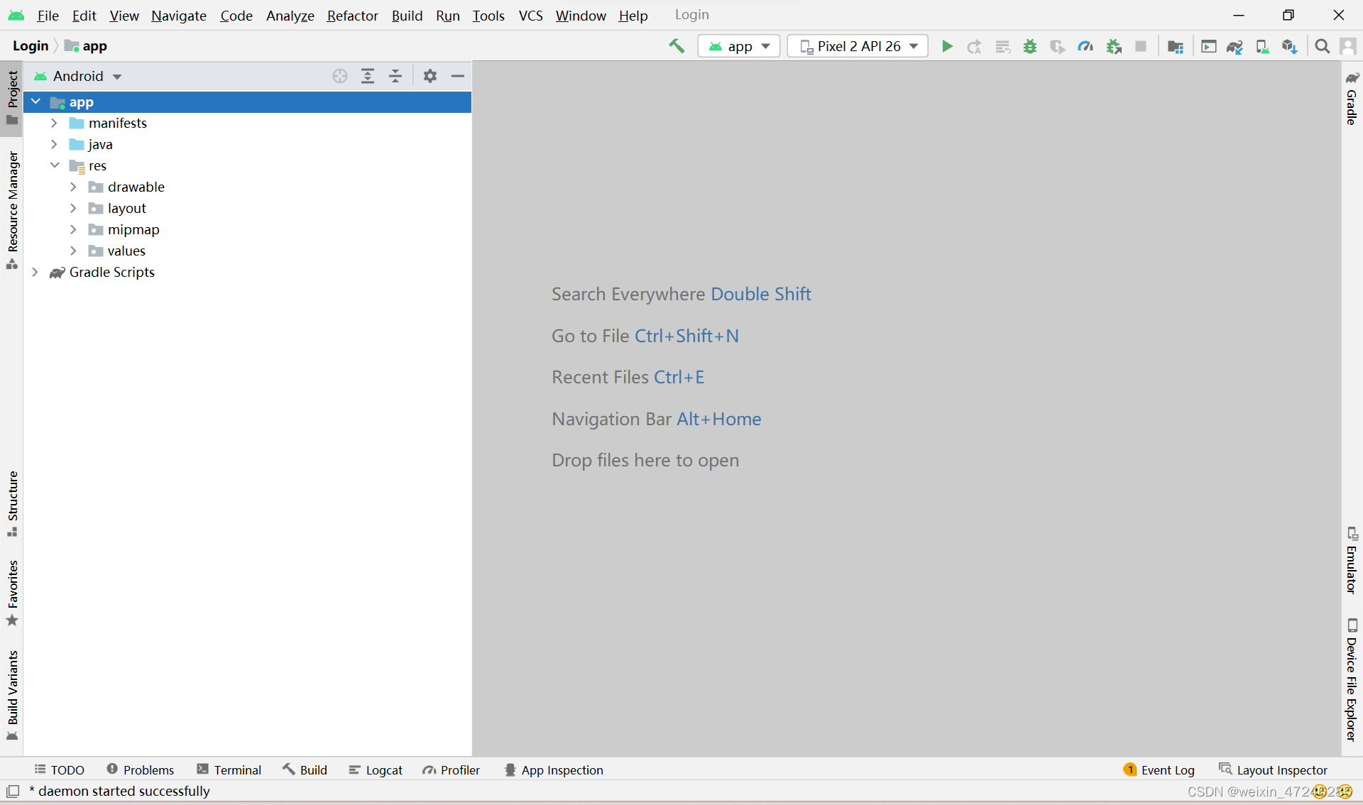This screenshot has height=805, width=1363.
Task: Click Apply Changes and Restart Activity icon
Action: [x=974, y=46]
